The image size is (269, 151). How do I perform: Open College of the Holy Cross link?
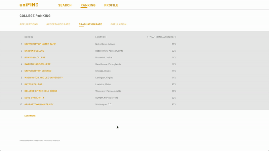tap(41, 91)
